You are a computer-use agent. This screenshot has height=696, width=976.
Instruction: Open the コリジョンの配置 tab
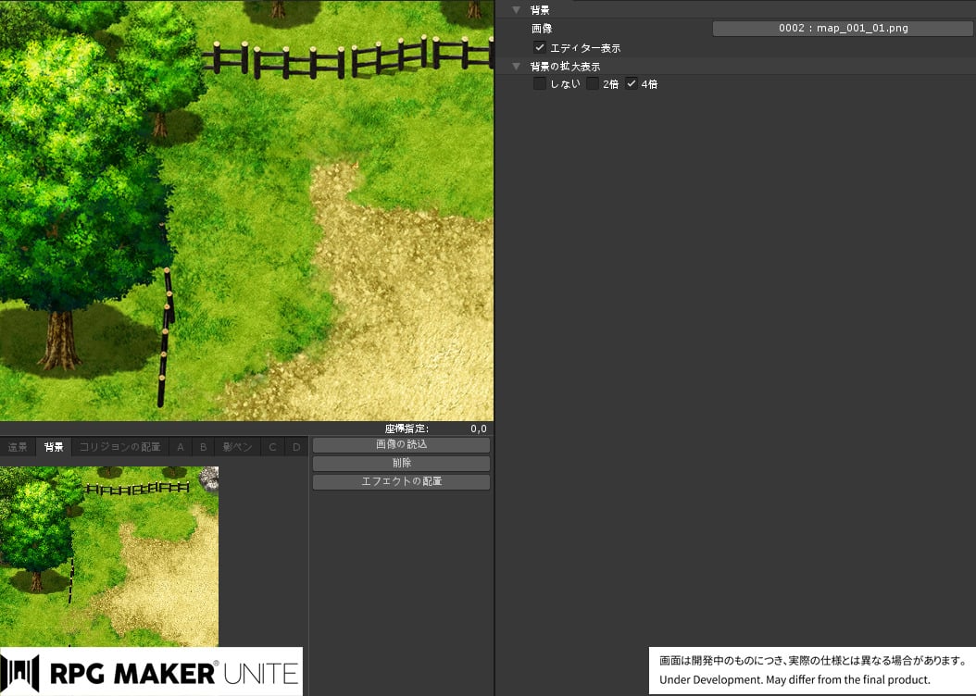coord(119,448)
